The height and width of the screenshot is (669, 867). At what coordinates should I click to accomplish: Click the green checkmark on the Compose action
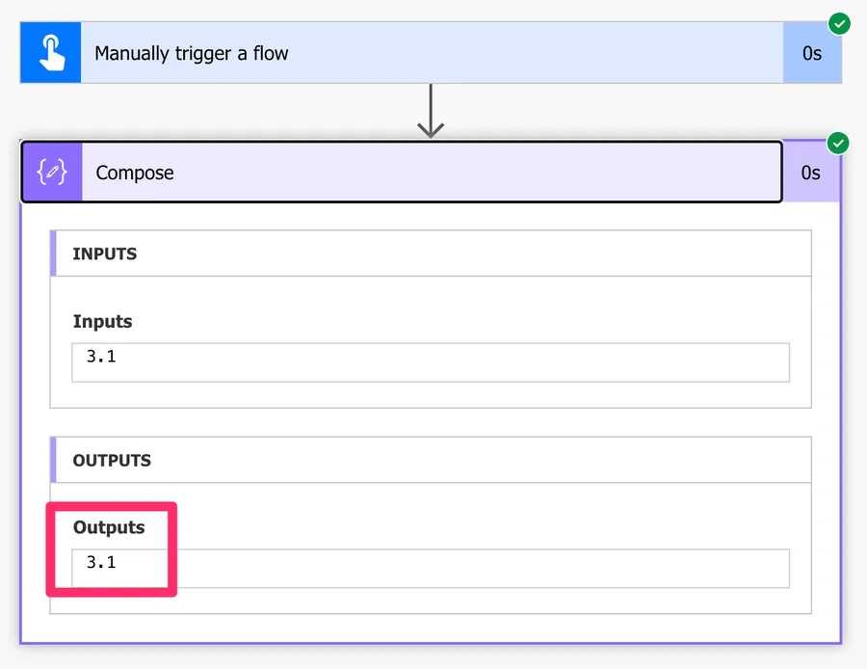coord(838,143)
